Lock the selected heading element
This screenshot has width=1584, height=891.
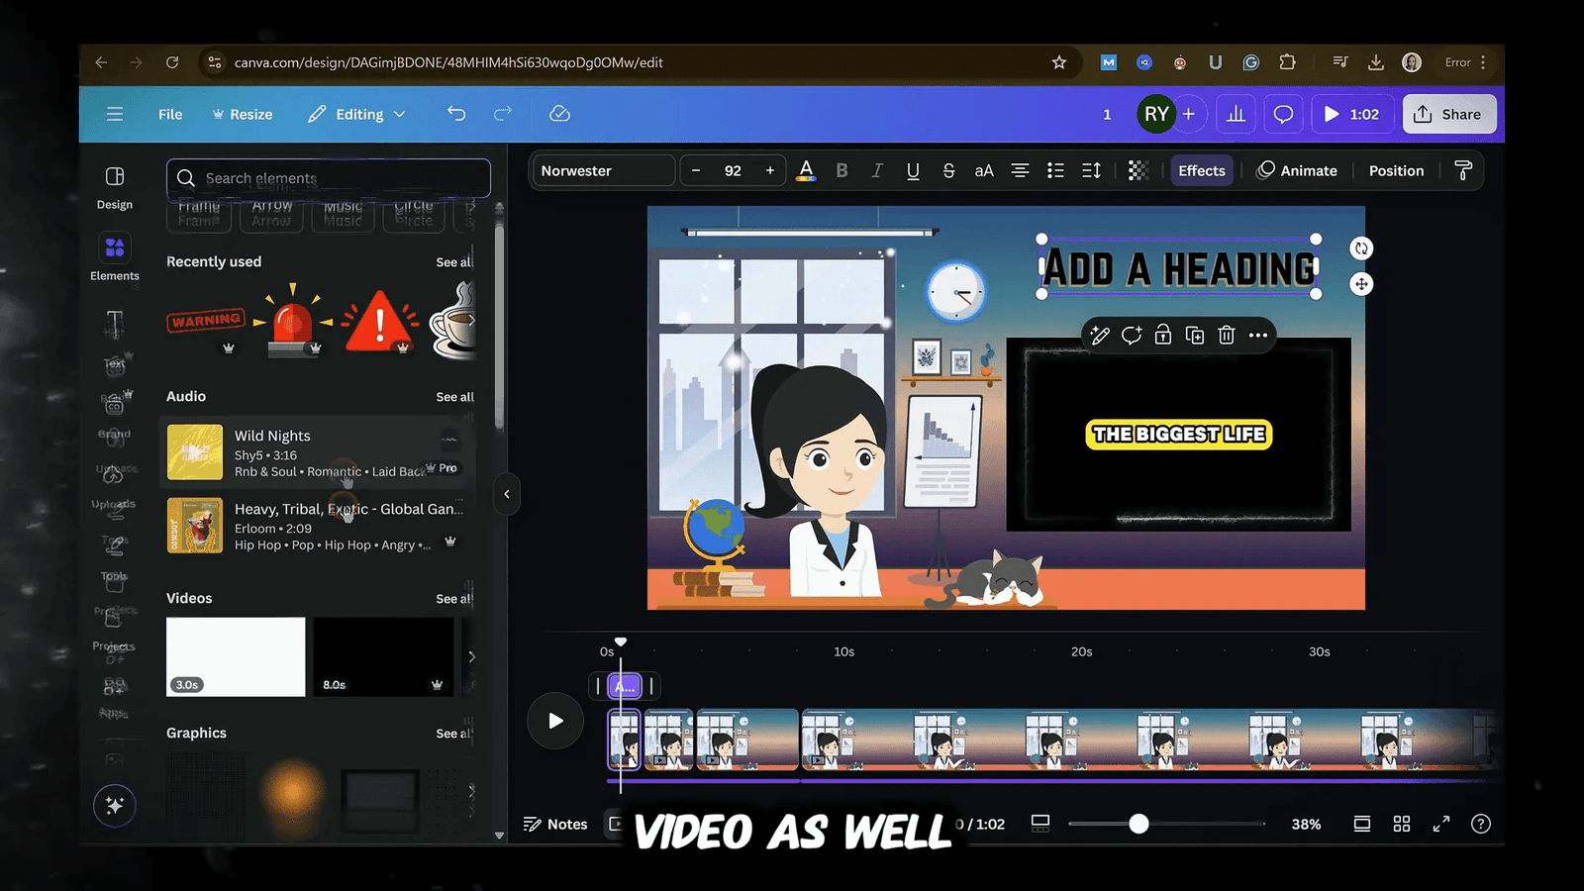tap(1163, 336)
